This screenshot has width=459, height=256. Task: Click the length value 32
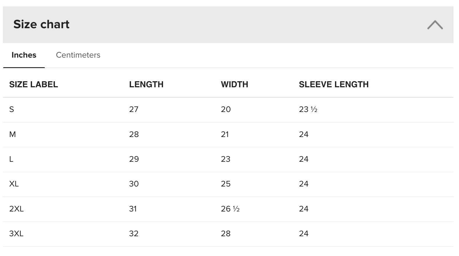134,234
